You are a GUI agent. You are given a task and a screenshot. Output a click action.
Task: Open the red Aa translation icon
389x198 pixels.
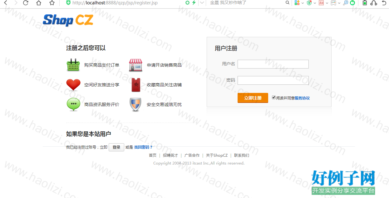321,3
